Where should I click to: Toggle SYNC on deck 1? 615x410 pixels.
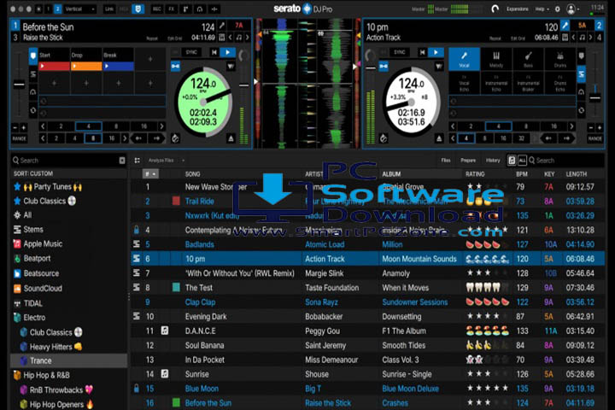click(x=191, y=52)
